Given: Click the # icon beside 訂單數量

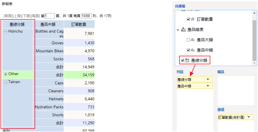Looking at the screenshot, I should [193, 19].
